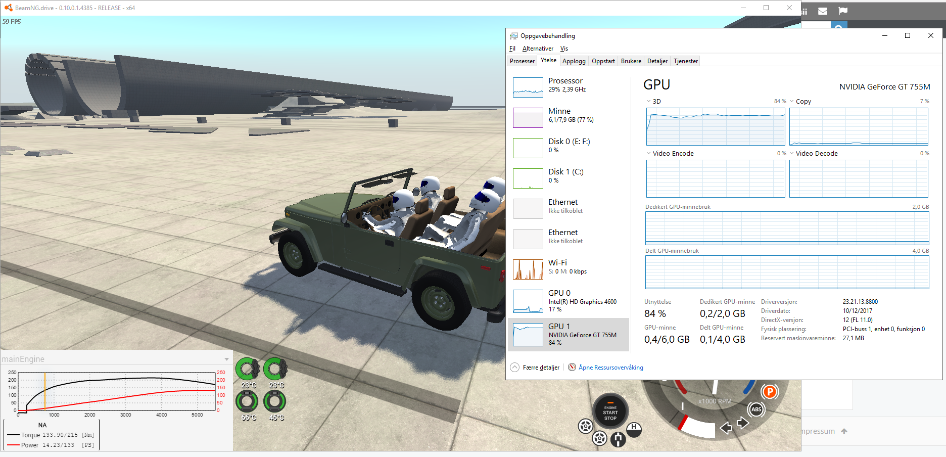Toggle the orange parking brake P indicator
Viewport: 946px width, 457px height.
pos(769,392)
